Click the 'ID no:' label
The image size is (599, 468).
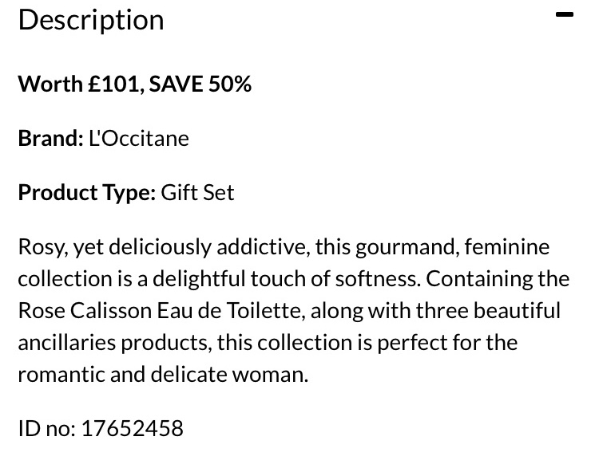point(46,428)
